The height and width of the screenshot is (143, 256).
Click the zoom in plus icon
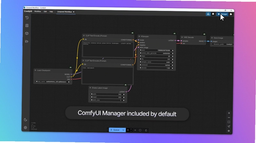tap(229, 113)
